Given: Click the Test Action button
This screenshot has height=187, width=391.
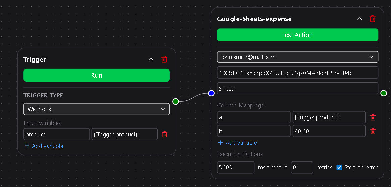Looking at the screenshot, I should (x=298, y=35).
